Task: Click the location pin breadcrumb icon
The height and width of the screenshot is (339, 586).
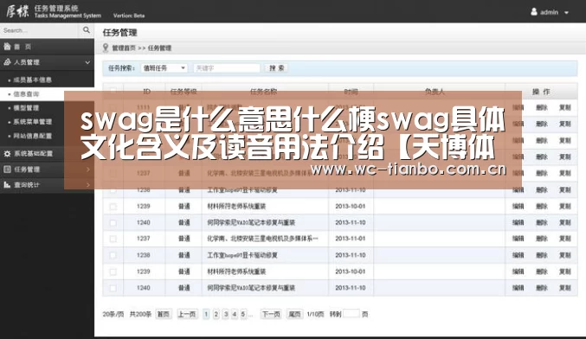Action: tap(106, 48)
